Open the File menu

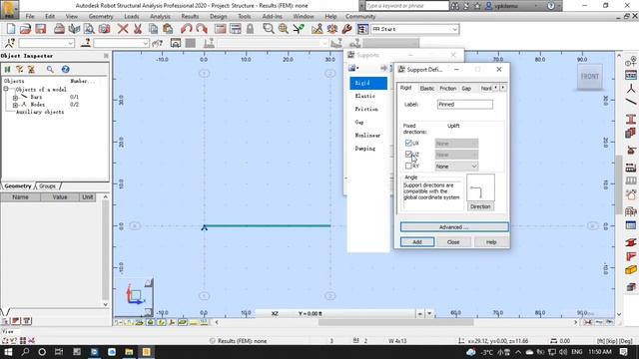[30, 16]
